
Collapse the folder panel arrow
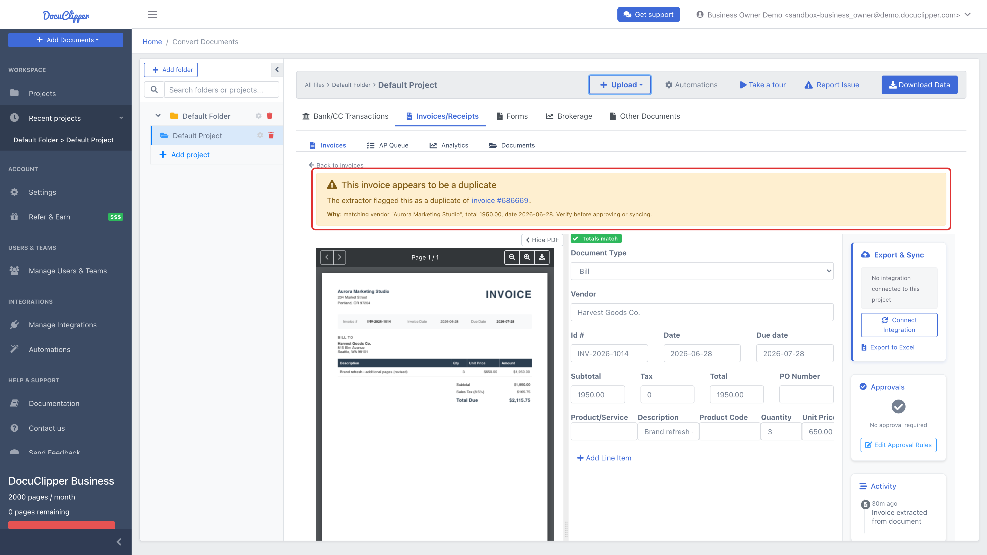(277, 70)
